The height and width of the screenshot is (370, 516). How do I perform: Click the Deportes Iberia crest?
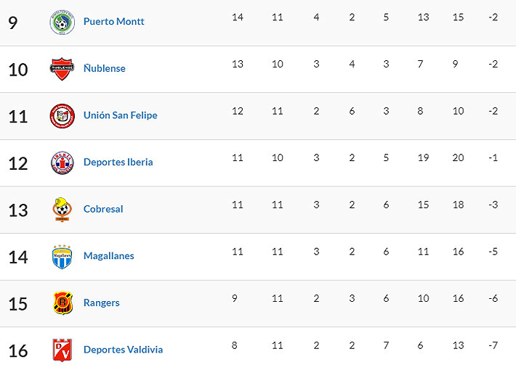[62, 163]
